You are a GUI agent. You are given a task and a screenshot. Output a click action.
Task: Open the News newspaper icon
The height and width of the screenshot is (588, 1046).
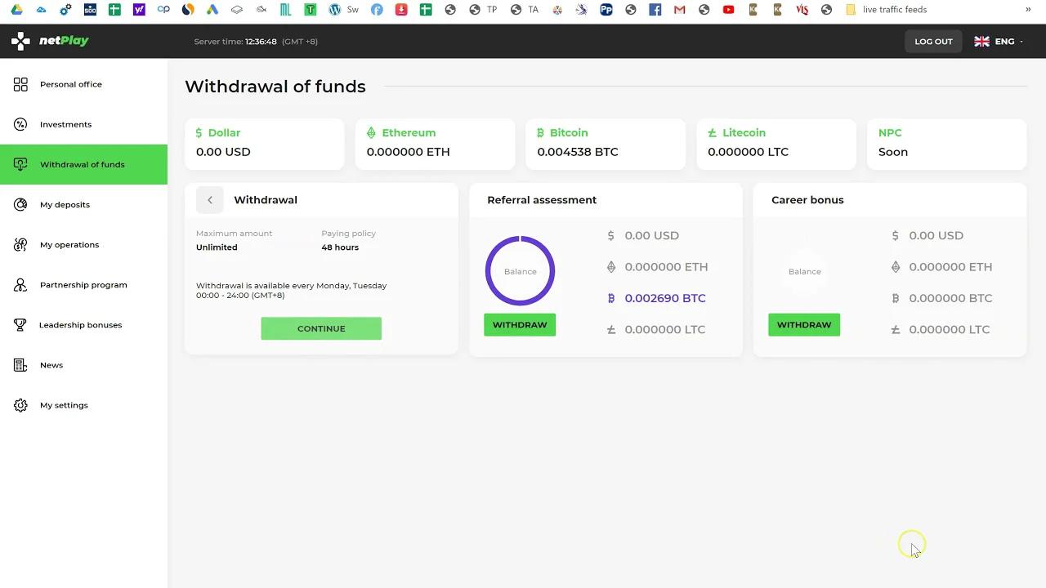tap(20, 364)
